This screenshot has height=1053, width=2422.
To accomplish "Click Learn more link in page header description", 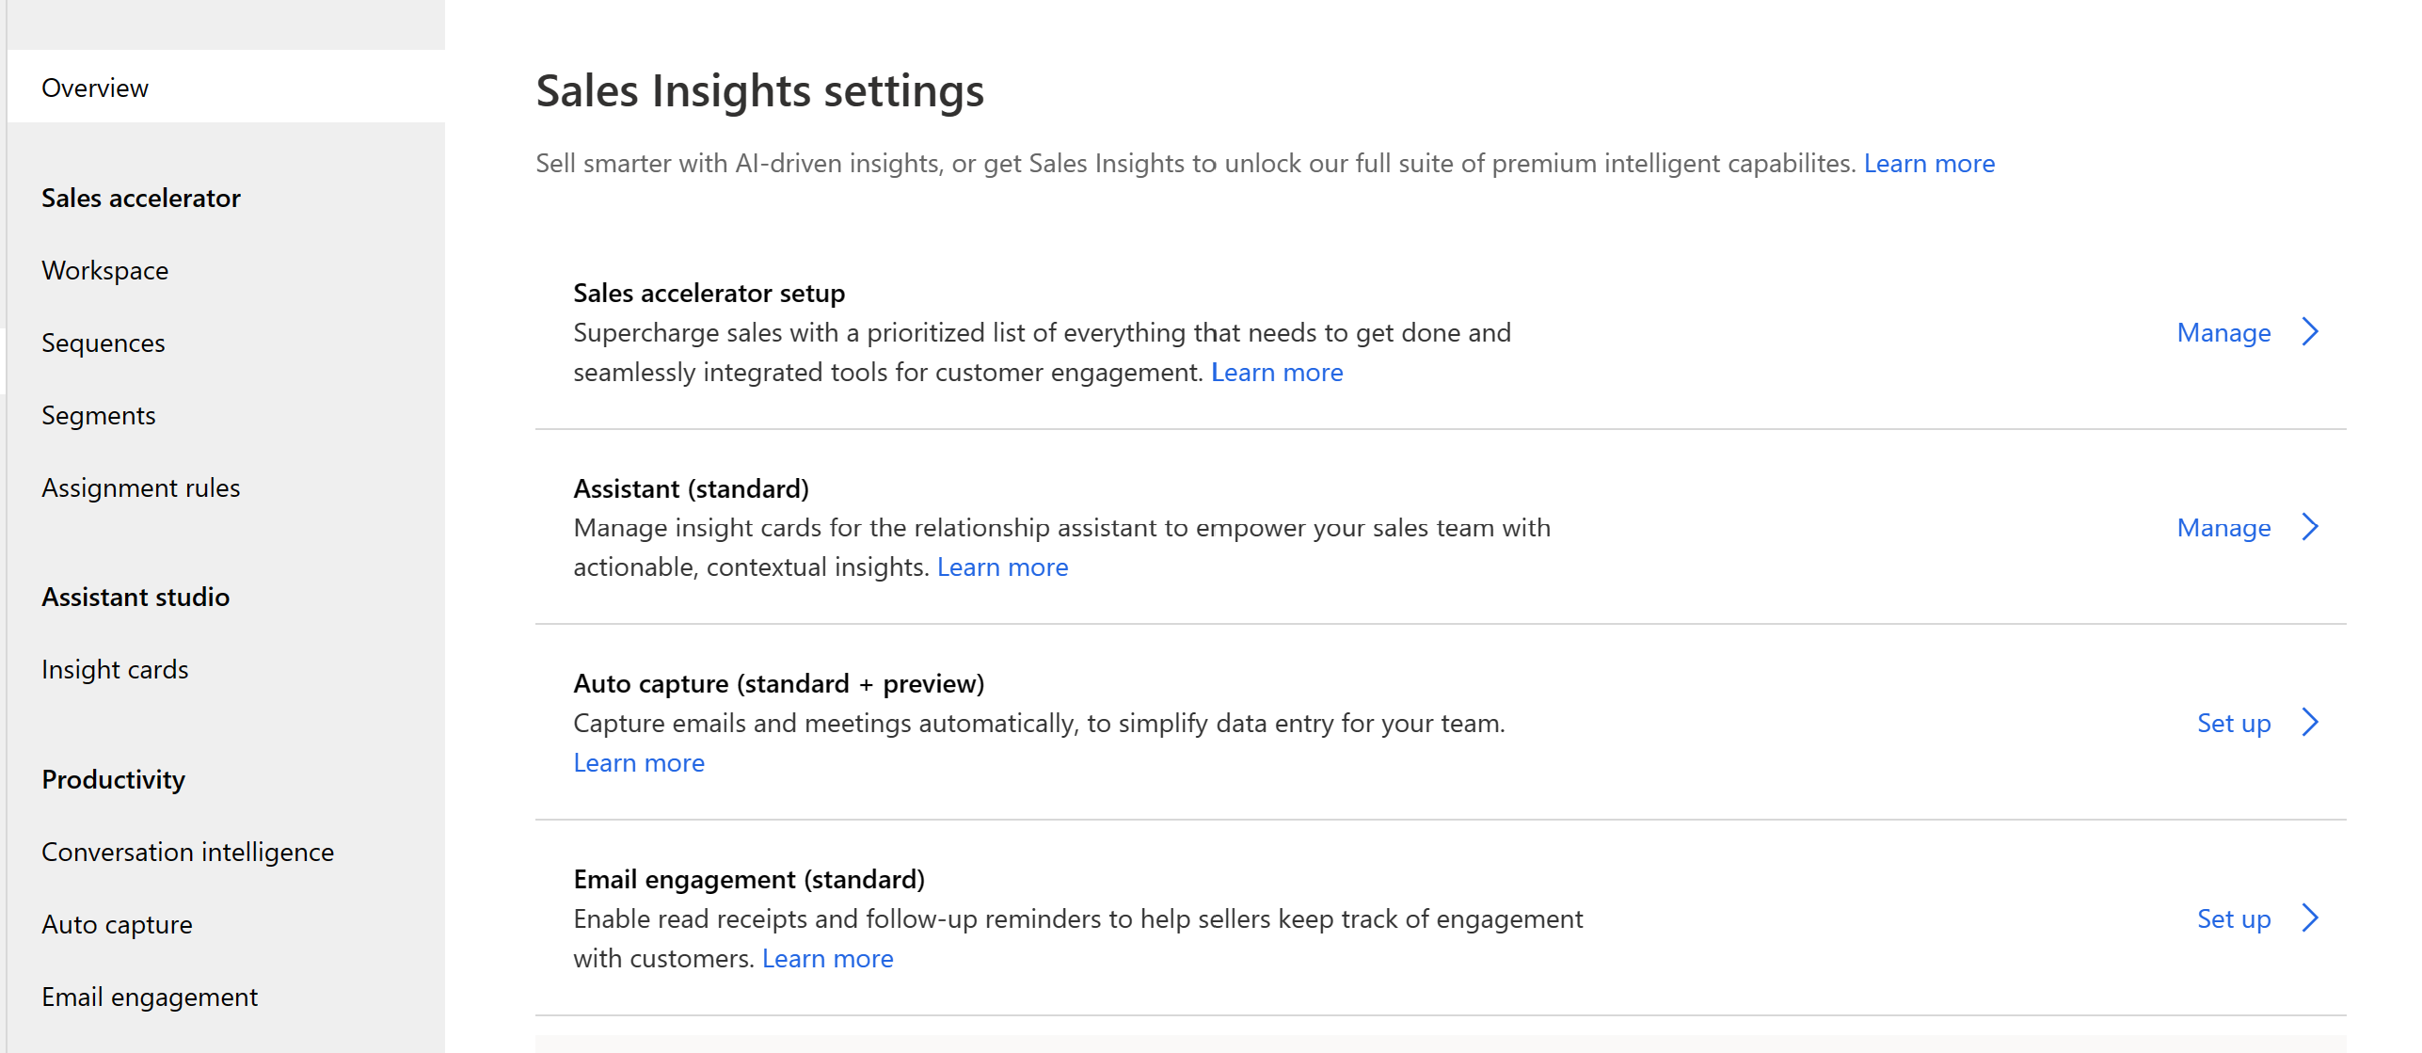I will click(1929, 164).
